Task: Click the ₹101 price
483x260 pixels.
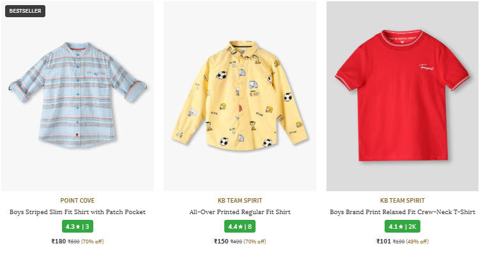Action: [x=383, y=242]
